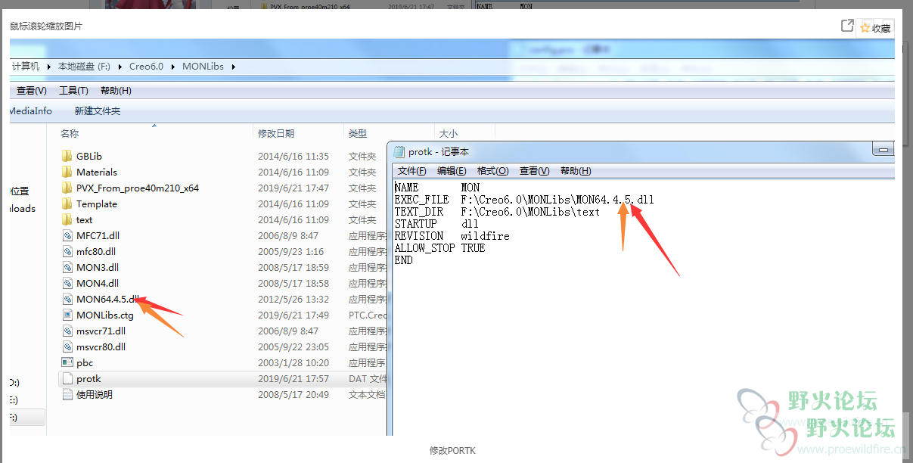Click the ALLOW_STOP TRUE line in Notepad
This screenshot has height=463, width=913.
coord(439,248)
